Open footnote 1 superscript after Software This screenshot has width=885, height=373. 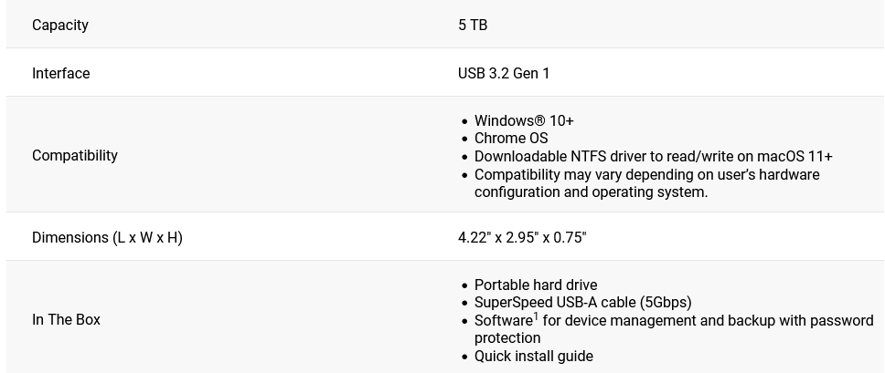point(536,316)
